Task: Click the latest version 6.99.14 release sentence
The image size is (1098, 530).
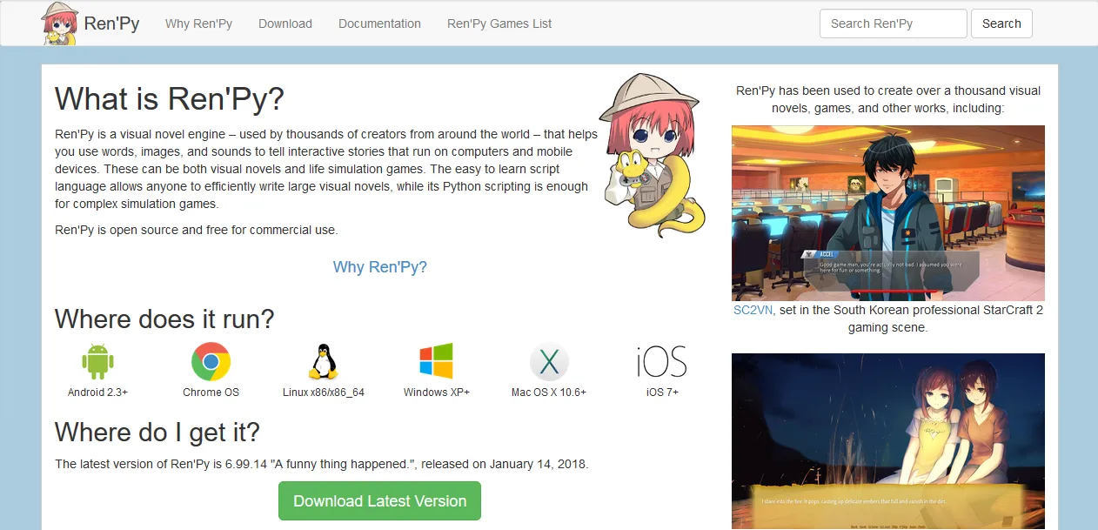Action: coord(322,464)
